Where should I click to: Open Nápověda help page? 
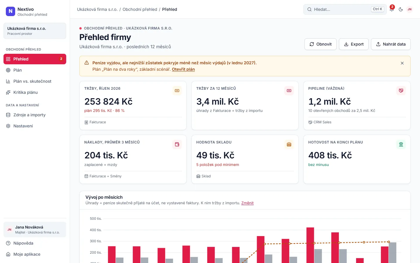pyautogui.click(x=35, y=243)
